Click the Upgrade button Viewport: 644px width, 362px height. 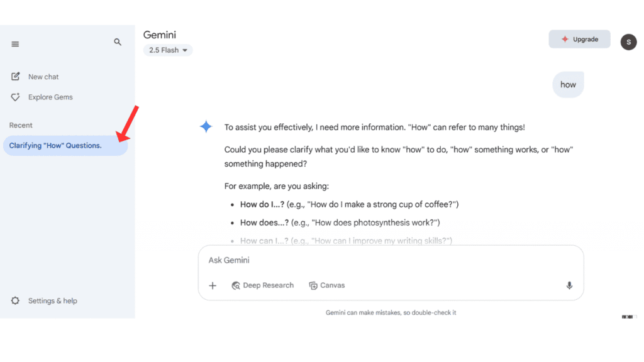click(579, 38)
